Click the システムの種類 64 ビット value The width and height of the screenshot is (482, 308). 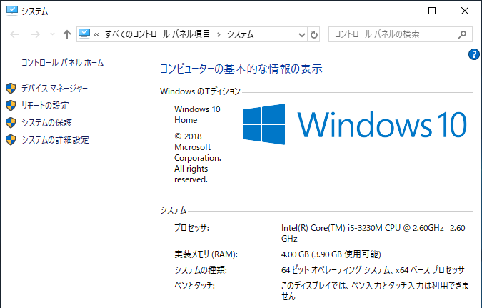click(373, 270)
